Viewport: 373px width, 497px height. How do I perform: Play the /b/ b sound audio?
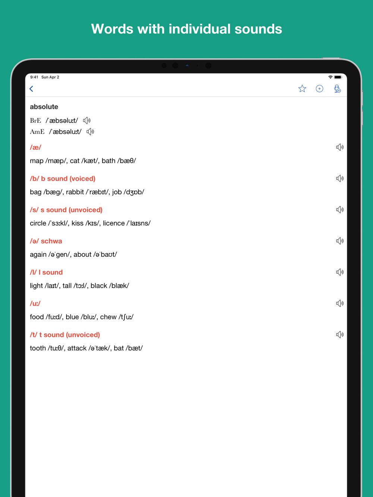point(340,178)
